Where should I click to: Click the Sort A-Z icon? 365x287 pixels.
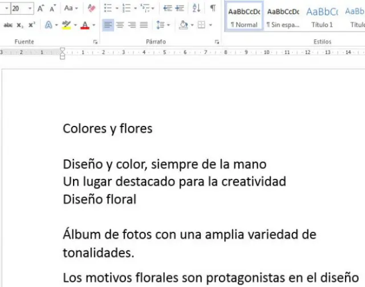[x=196, y=9]
